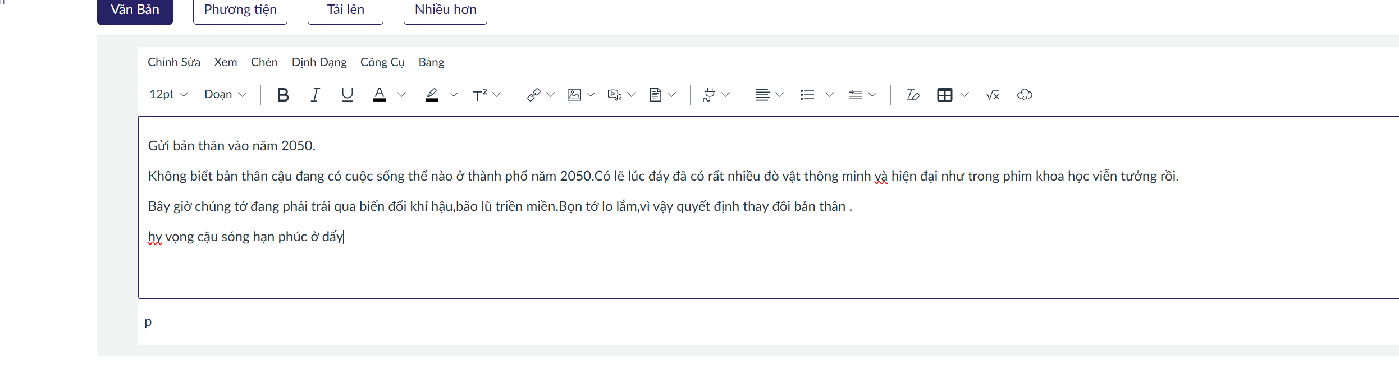Image resolution: width=1399 pixels, height=369 pixels.
Task: Open the Chèn menu
Action: pos(264,62)
